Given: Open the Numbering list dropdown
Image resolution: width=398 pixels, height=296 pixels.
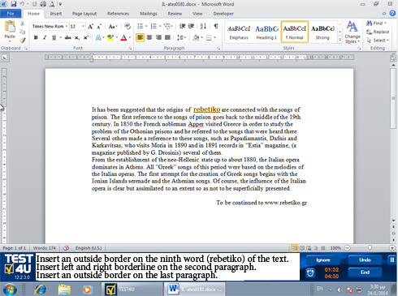Looking at the screenshot, I should (x=160, y=26).
